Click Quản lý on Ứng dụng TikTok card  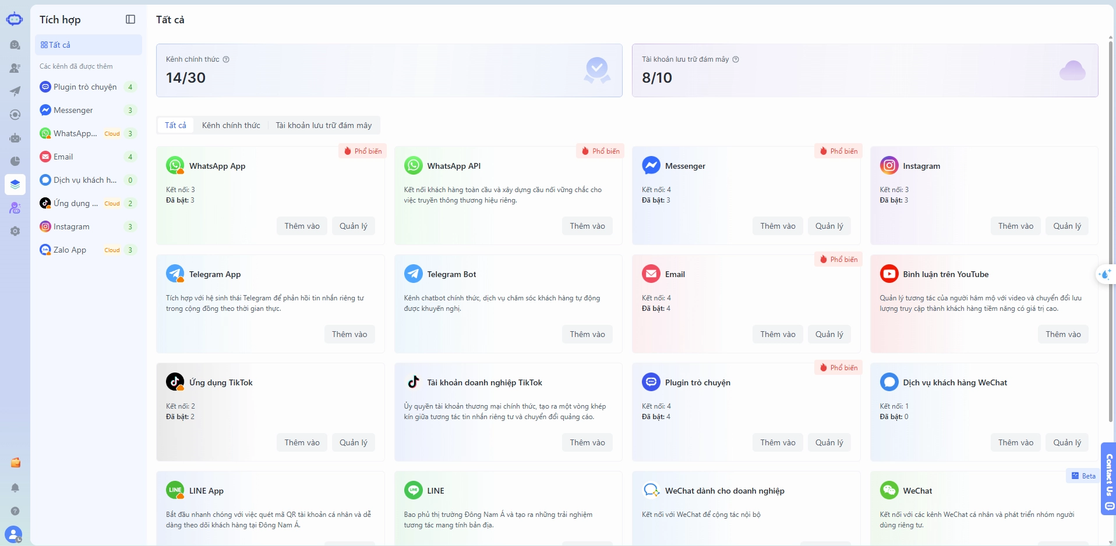pos(354,442)
